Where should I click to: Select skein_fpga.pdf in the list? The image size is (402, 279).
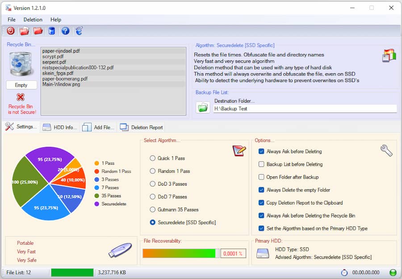click(x=113, y=73)
